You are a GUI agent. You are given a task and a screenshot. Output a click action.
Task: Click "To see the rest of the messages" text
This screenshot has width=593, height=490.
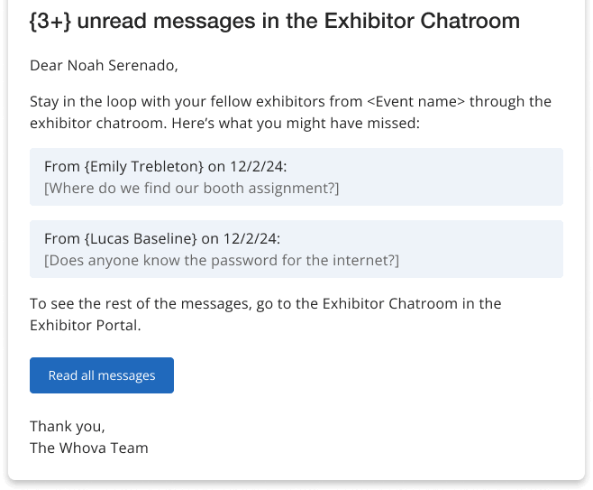(x=135, y=303)
